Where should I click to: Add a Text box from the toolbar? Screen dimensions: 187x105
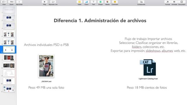tap(93, 2)
